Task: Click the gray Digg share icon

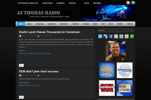Action: tap(116, 36)
